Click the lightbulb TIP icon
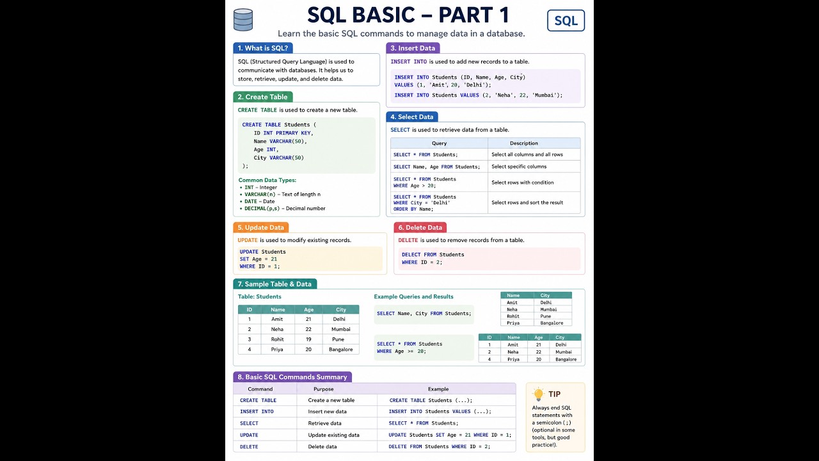The height and width of the screenshot is (461, 819). click(x=539, y=394)
